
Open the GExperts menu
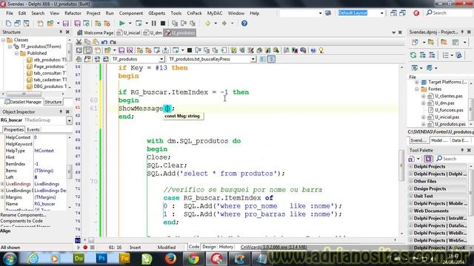[156, 13]
